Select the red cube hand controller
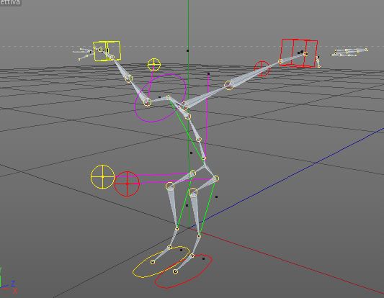The image size is (384, 298). tap(299, 53)
